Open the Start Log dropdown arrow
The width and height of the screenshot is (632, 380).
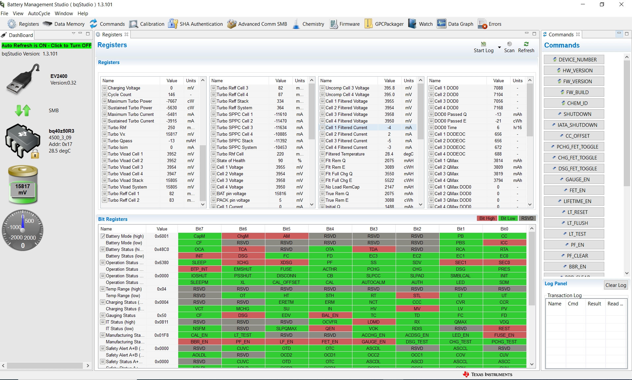tap(499, 47)
